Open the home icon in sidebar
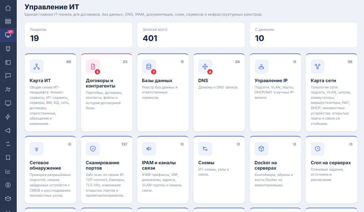 pyautogui.click(x=8, y=8)
